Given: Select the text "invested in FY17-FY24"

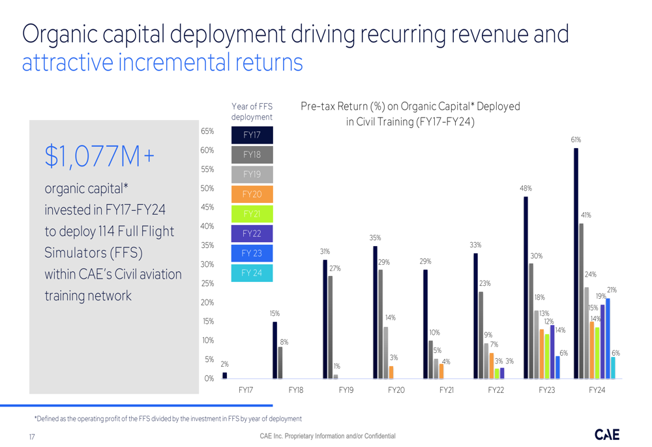Looking at the screenshot, I should point(105,209).
